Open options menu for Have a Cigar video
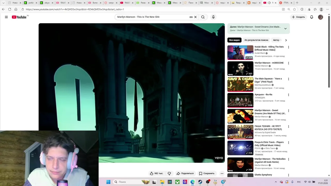This screenshot has width=331, height=186. (x=289, y=79)
